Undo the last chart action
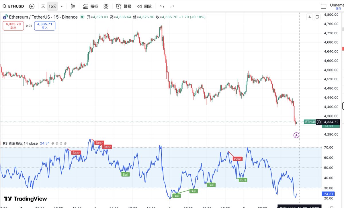The height and width of the screenshot is (208, 344). (162, 6)
